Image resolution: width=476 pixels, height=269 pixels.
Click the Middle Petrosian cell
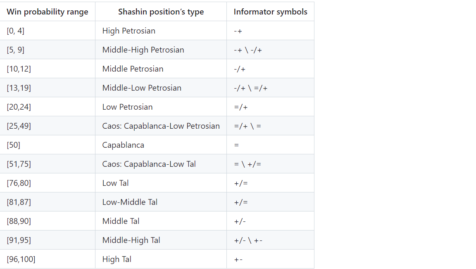[161, 69]
